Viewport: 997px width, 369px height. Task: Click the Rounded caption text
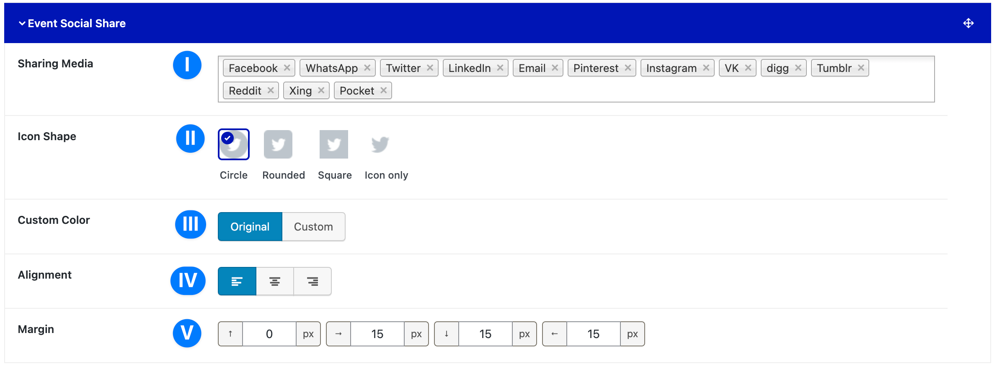284,175
